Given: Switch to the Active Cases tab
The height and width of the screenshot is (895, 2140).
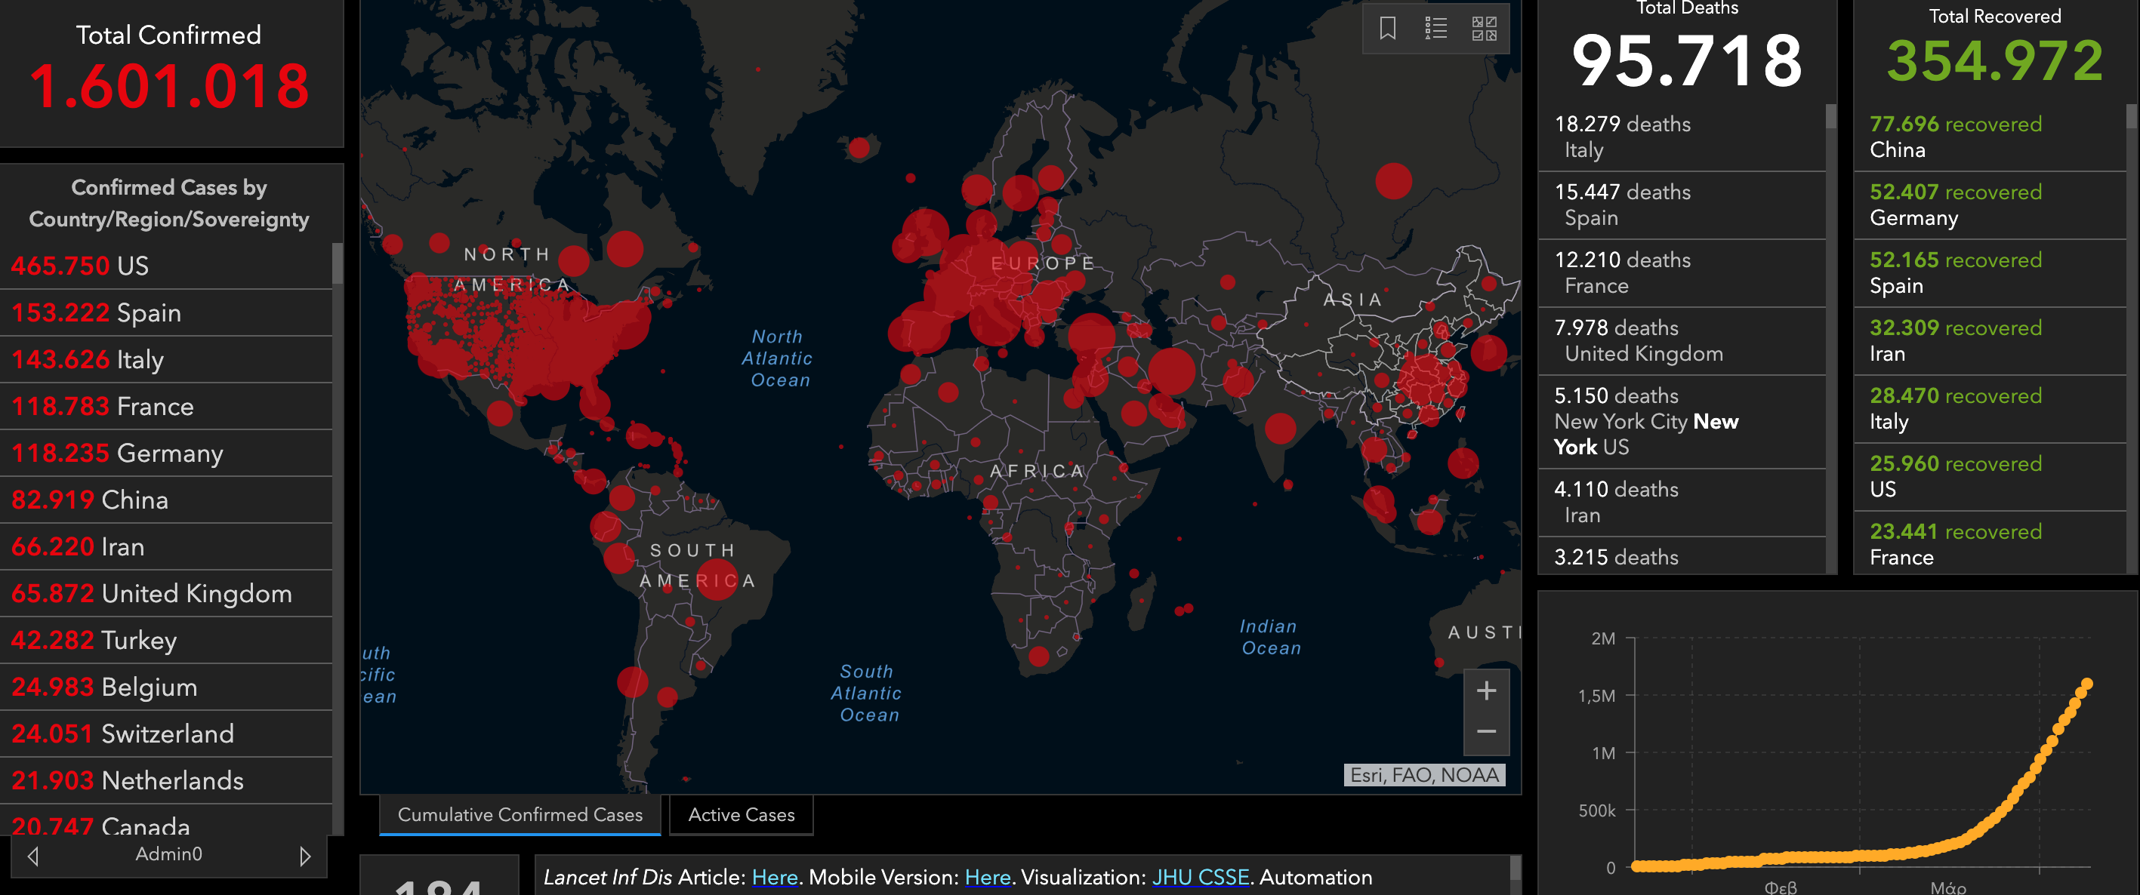Looking at the screenshot, I should pyautogui.click(x=741, y=814).
